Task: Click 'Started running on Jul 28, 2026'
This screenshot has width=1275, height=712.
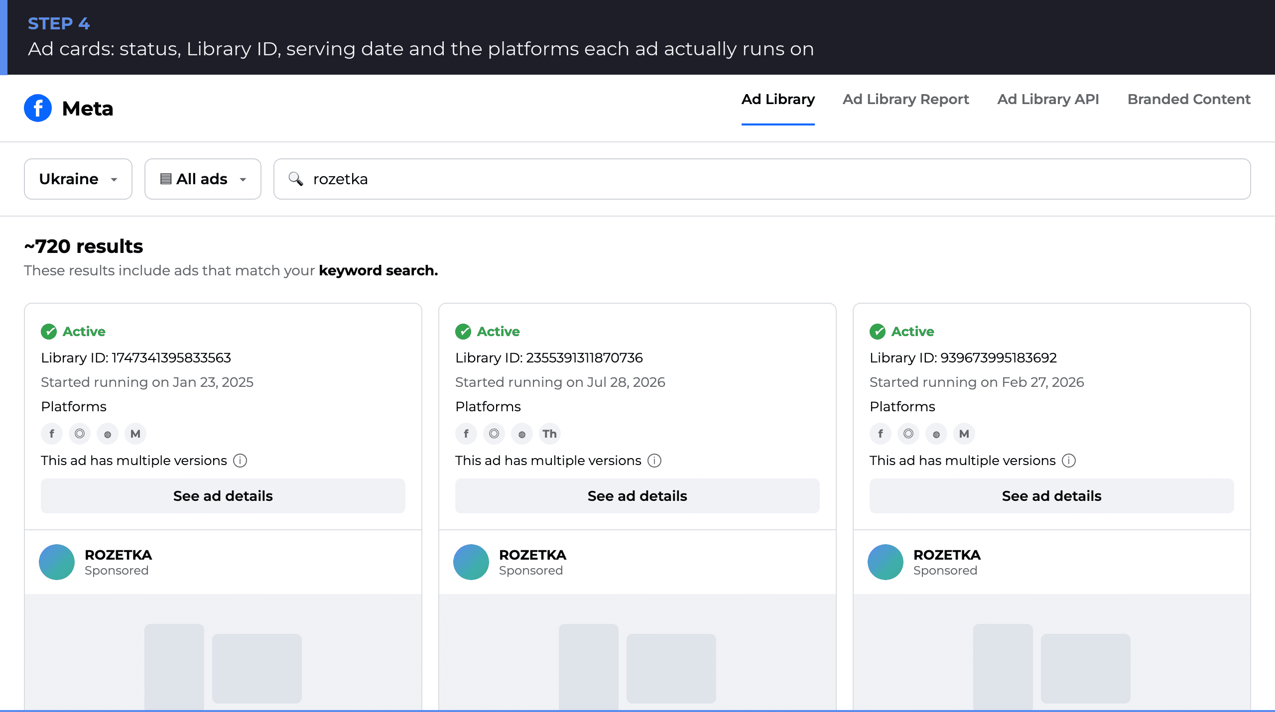Action: point(560,382)
